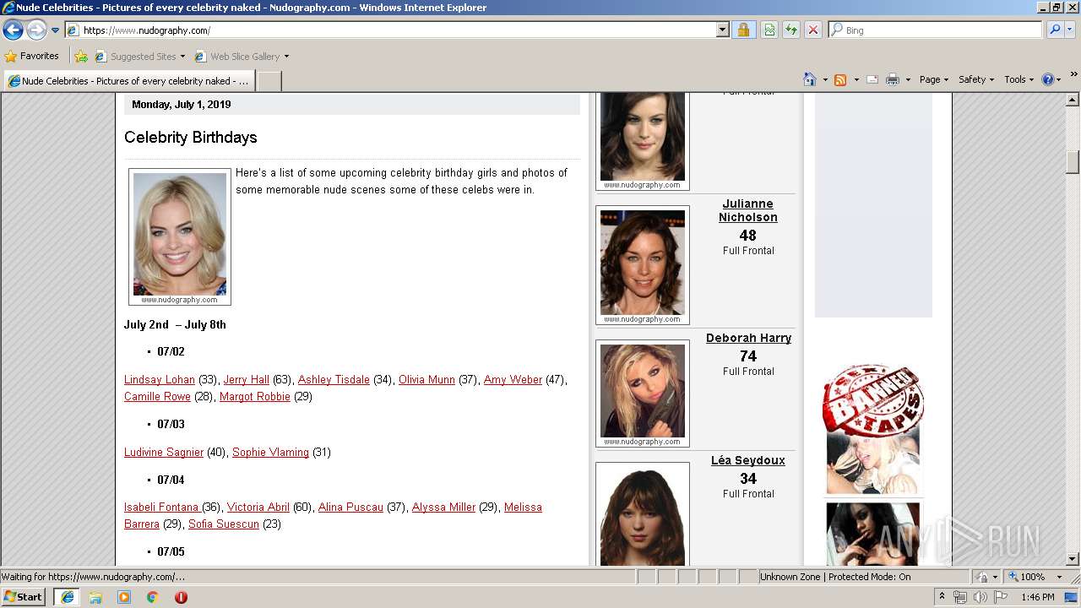
Task: Click the Internet Explorer taskbar icon
Action: pyautogui.click(x=67, y=597)
